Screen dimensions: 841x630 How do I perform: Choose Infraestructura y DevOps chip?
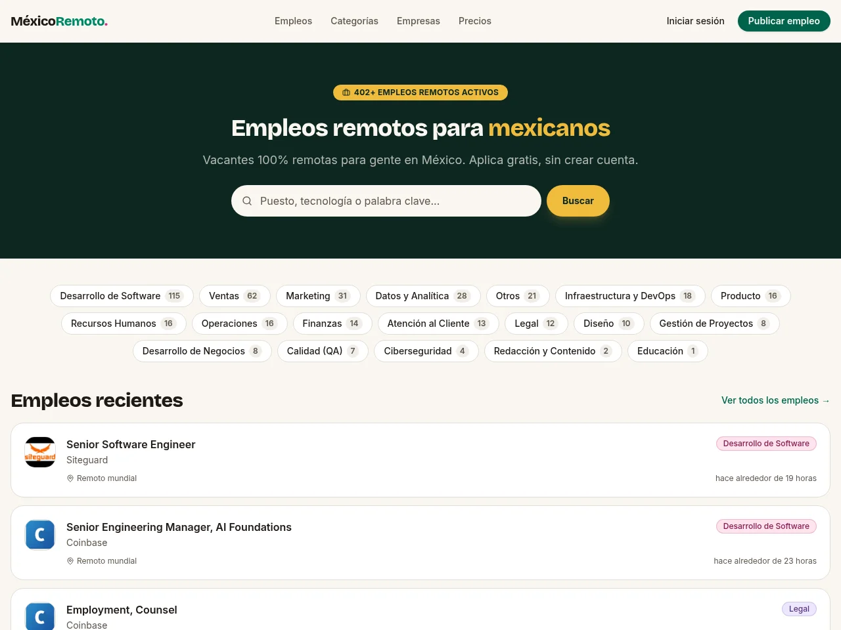click(x=630, y=296)
